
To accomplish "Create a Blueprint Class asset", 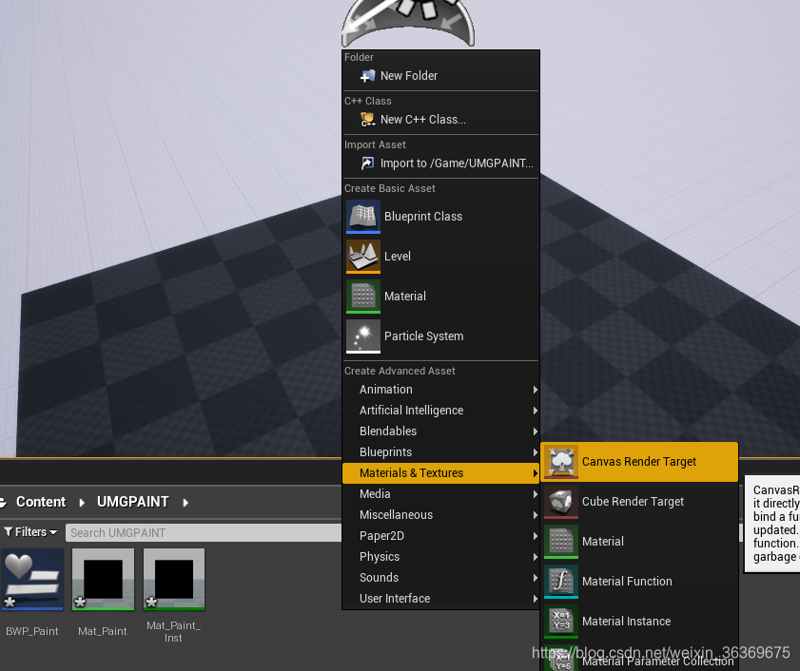I will 440,217.
